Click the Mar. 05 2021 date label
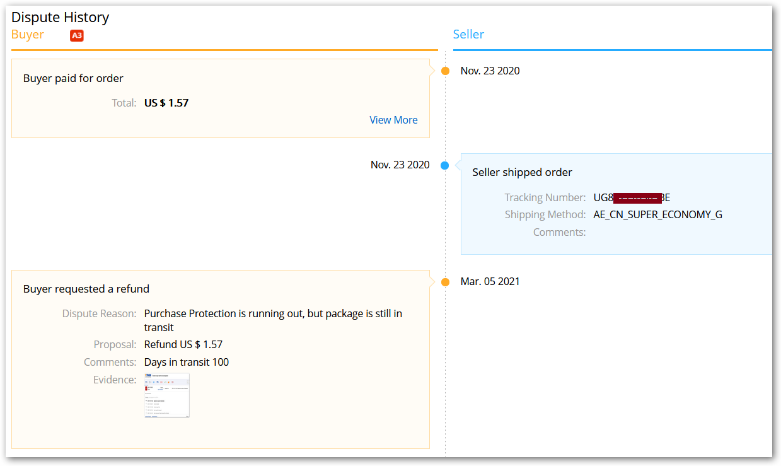The width and height of the screenshot is (781, 466). [490, 281]
